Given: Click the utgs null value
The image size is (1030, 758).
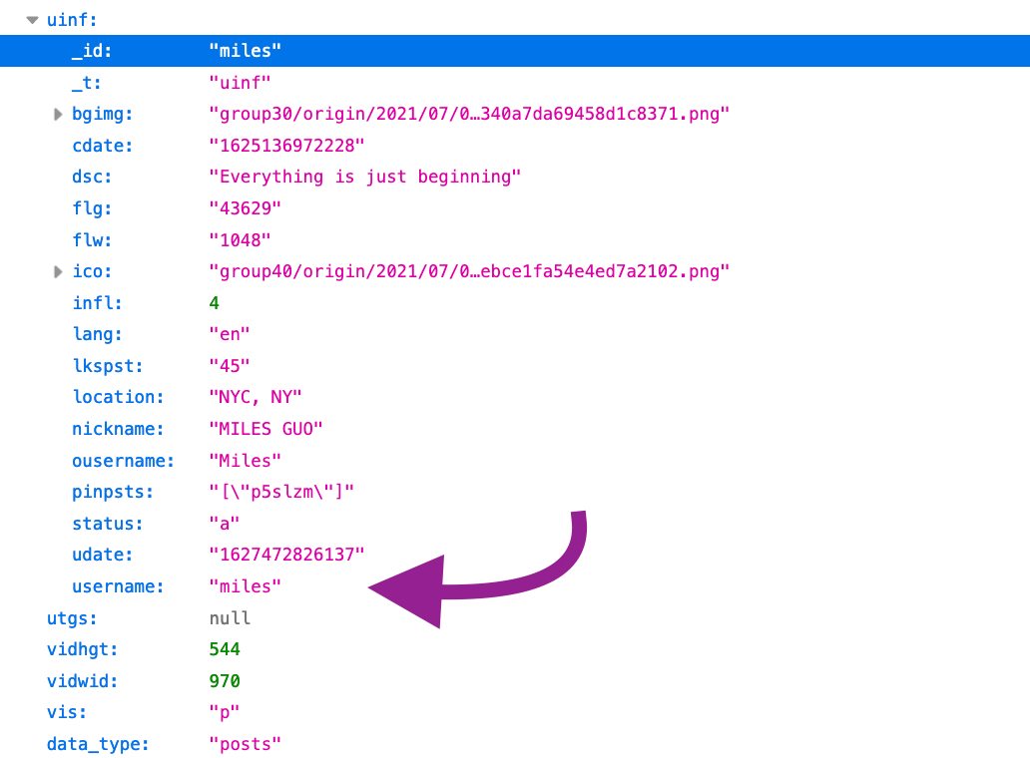Looking at the screenshot, I should pos(229,617).
